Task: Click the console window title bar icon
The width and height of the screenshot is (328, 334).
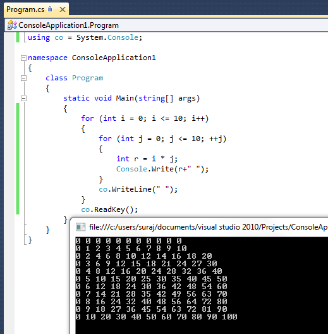Action: (x=81, y=227)
